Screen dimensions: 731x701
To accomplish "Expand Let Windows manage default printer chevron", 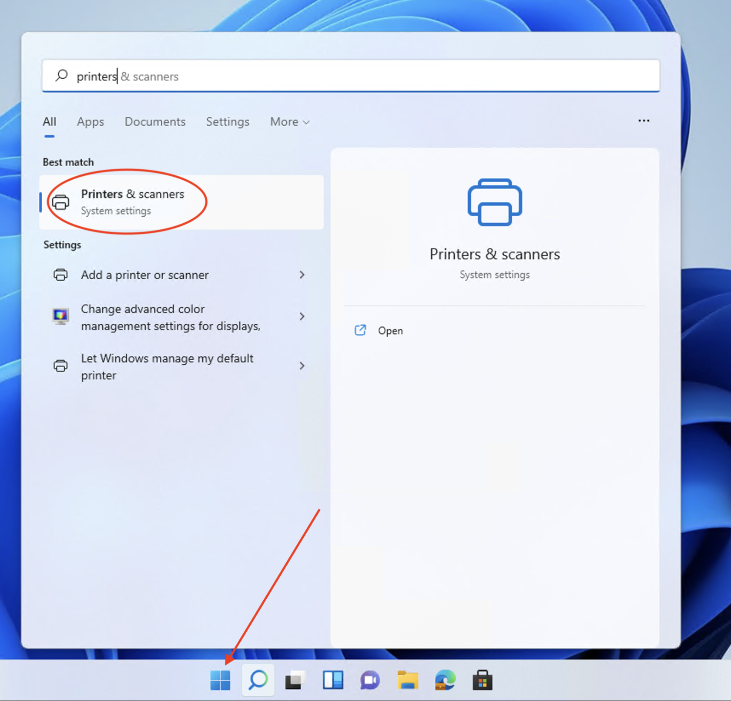I will point(302,366).
